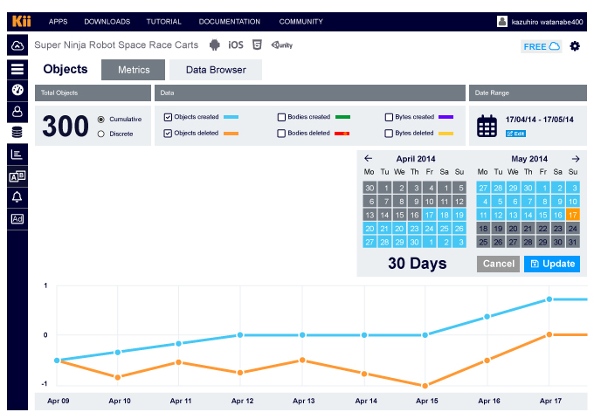The width and height of the screenshot is (594, 419).
Task: Switch to the Data Browser tab
Action: pos(215,70)
